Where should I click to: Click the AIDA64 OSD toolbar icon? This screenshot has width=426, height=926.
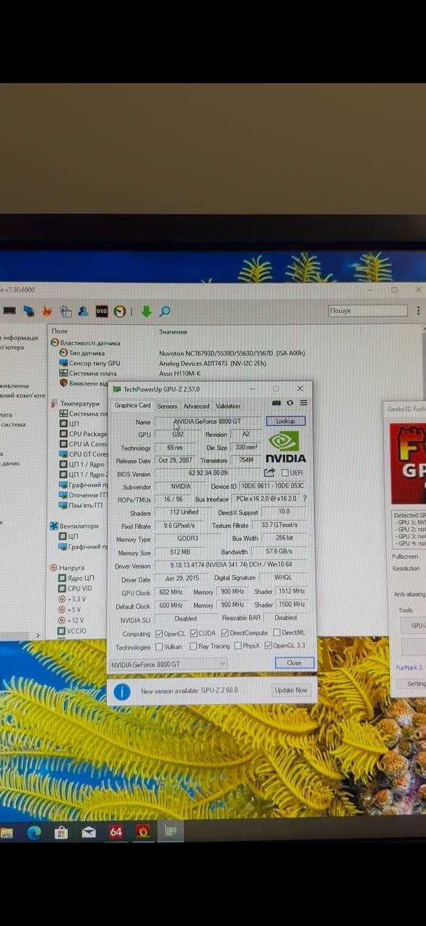tap(102, 311)
